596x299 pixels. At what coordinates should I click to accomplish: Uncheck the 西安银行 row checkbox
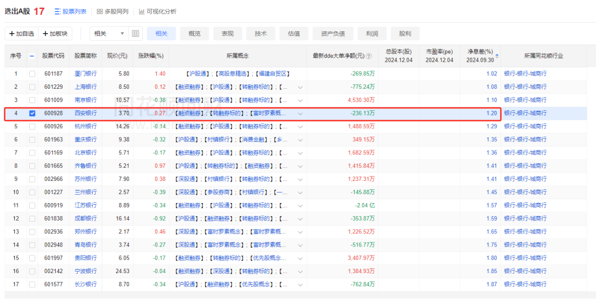pos(32,113)
